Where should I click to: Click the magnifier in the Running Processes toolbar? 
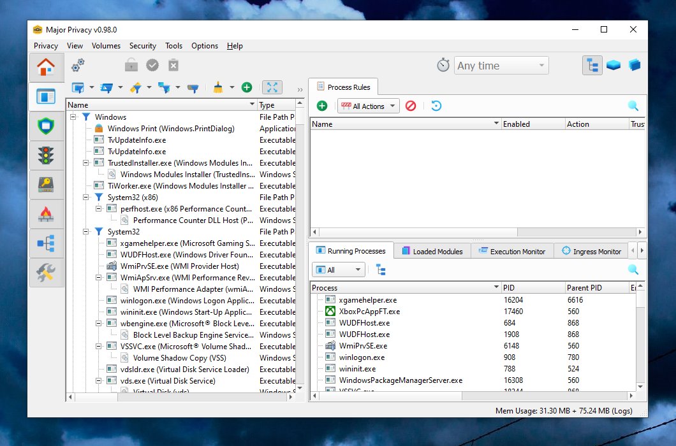click(x=633, y=270)
